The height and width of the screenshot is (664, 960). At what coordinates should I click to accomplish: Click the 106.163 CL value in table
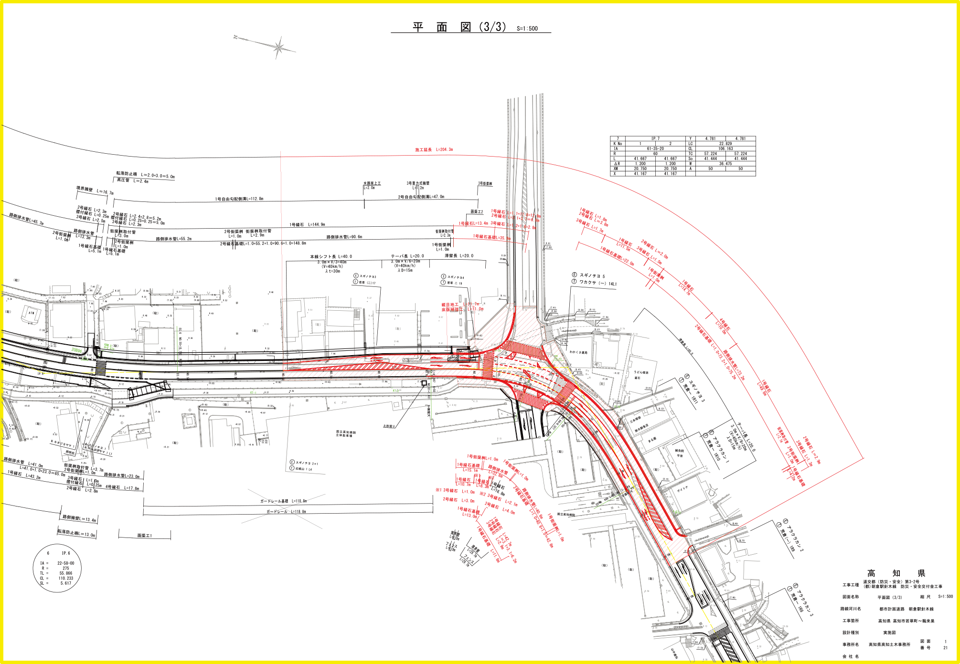725,148
